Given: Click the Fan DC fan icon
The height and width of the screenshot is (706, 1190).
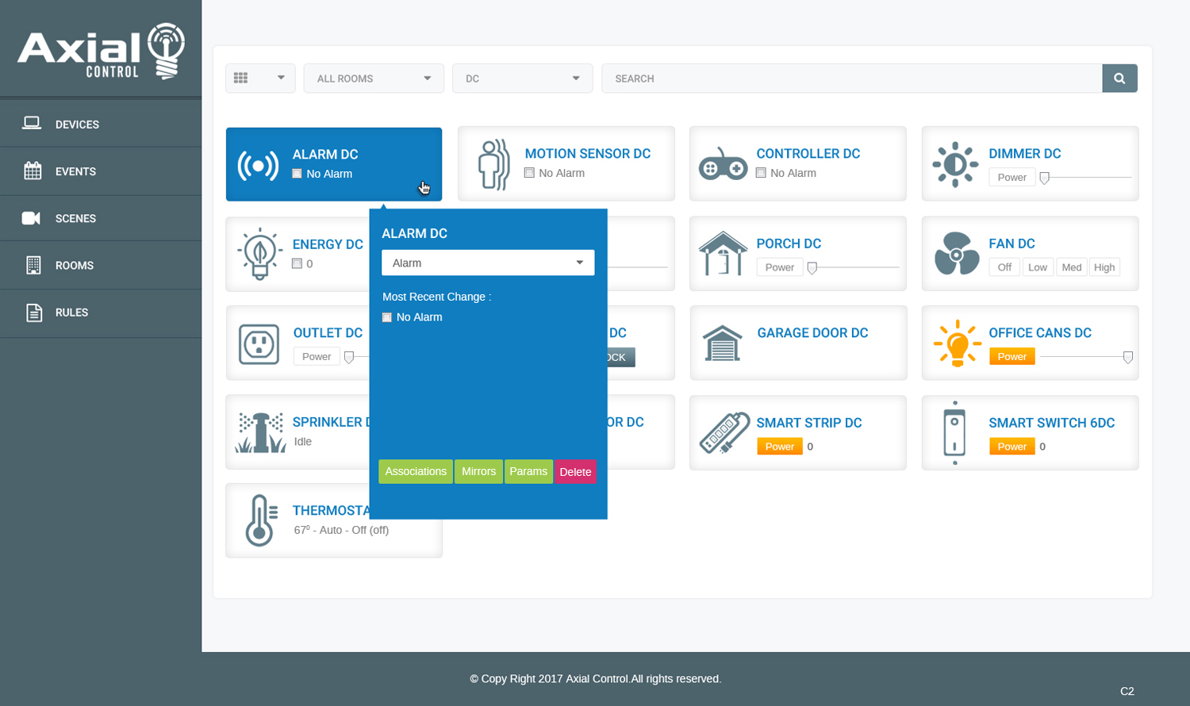Looking at the screenshot, I should (956, 254).
